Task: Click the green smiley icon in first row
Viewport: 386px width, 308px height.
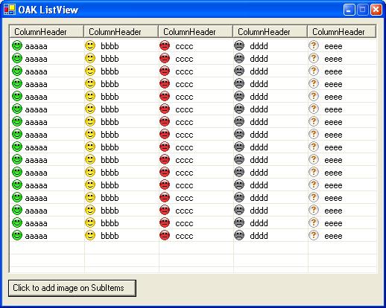Action: coord(17,45)
